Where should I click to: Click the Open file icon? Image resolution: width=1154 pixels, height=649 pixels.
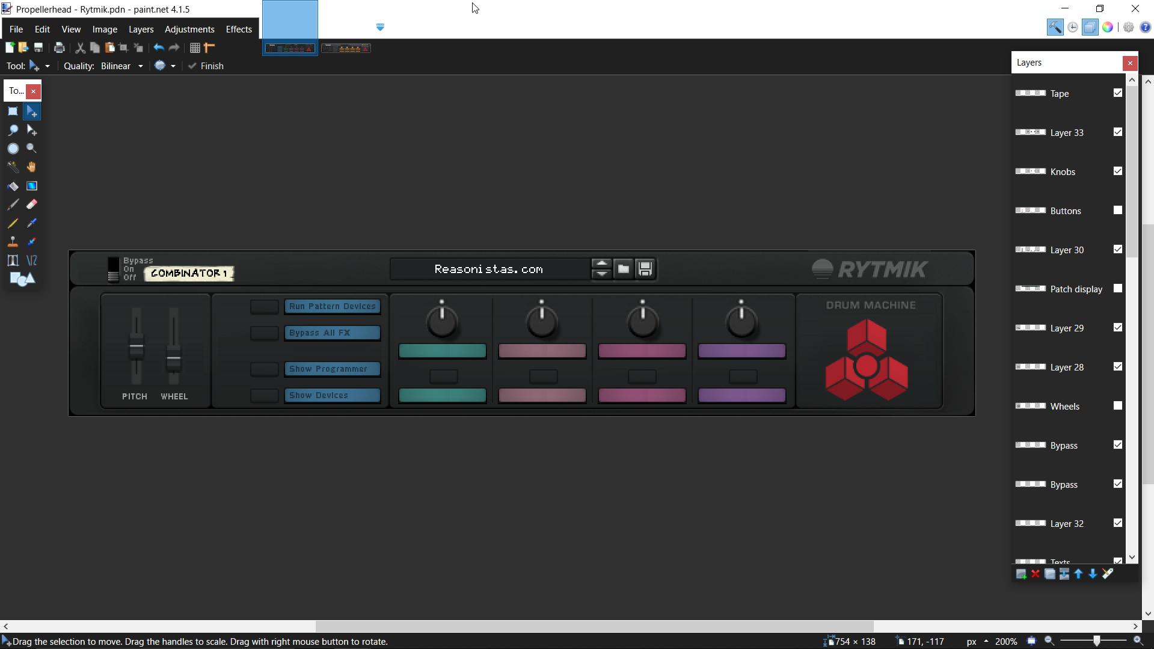pyautogui.click(x=23, y=48)
